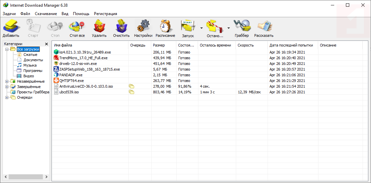Open the Файл menu
The image size is (371, 183).
pyautogui.click(x=25, y=14)
